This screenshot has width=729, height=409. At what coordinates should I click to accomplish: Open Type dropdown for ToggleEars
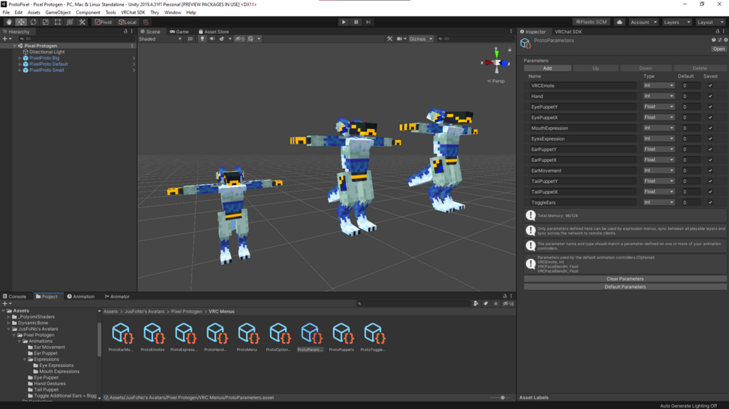point(659,202)
